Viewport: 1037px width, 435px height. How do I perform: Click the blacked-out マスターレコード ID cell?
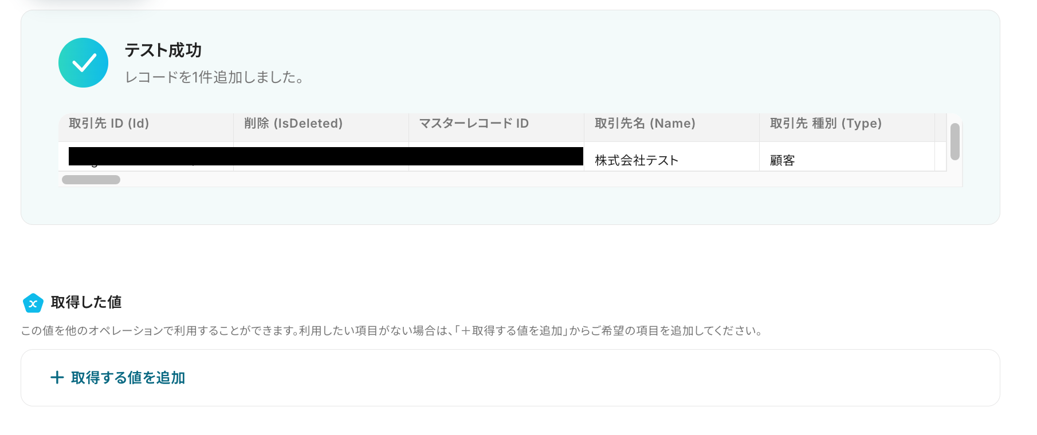pos(496,157)
